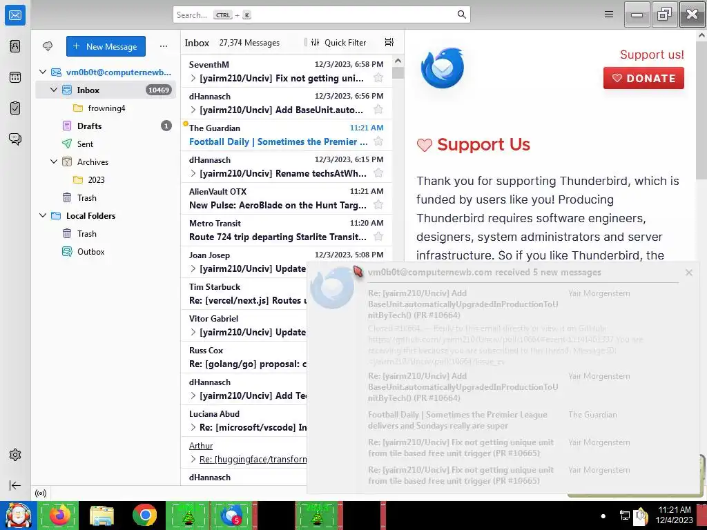This screenshot has height=530, width=707.
Task: Click Get Messages cloud icon
Action: (48, 46)
